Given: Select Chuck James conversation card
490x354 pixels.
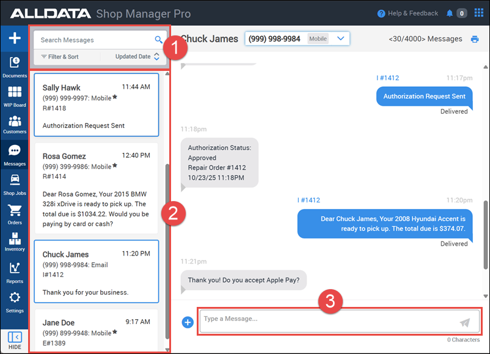Looking at the screenshot, I should coord(97,271).
